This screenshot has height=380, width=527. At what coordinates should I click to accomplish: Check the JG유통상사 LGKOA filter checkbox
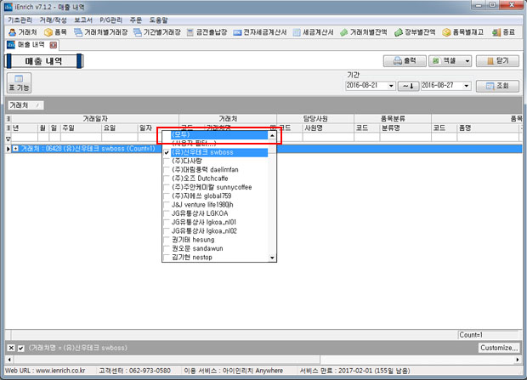coord(167,213)
